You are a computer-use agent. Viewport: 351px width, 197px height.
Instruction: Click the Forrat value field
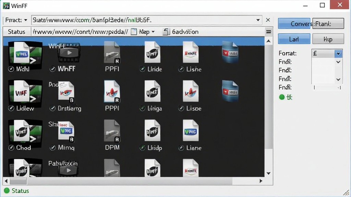point(323,53)
